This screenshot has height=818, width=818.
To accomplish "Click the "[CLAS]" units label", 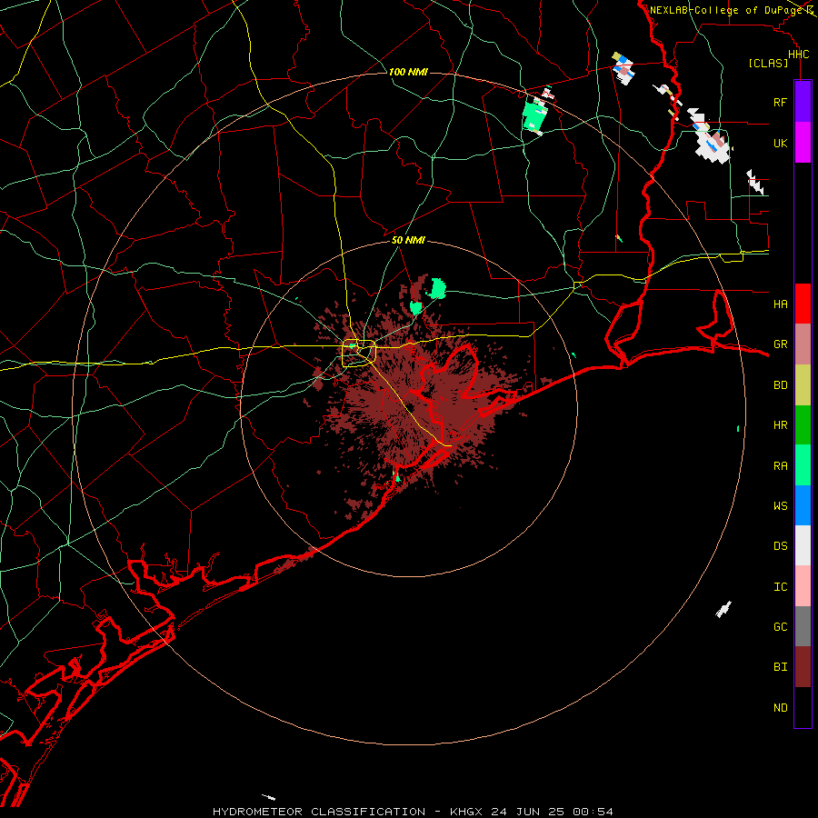I will click(x=768, y=63).
